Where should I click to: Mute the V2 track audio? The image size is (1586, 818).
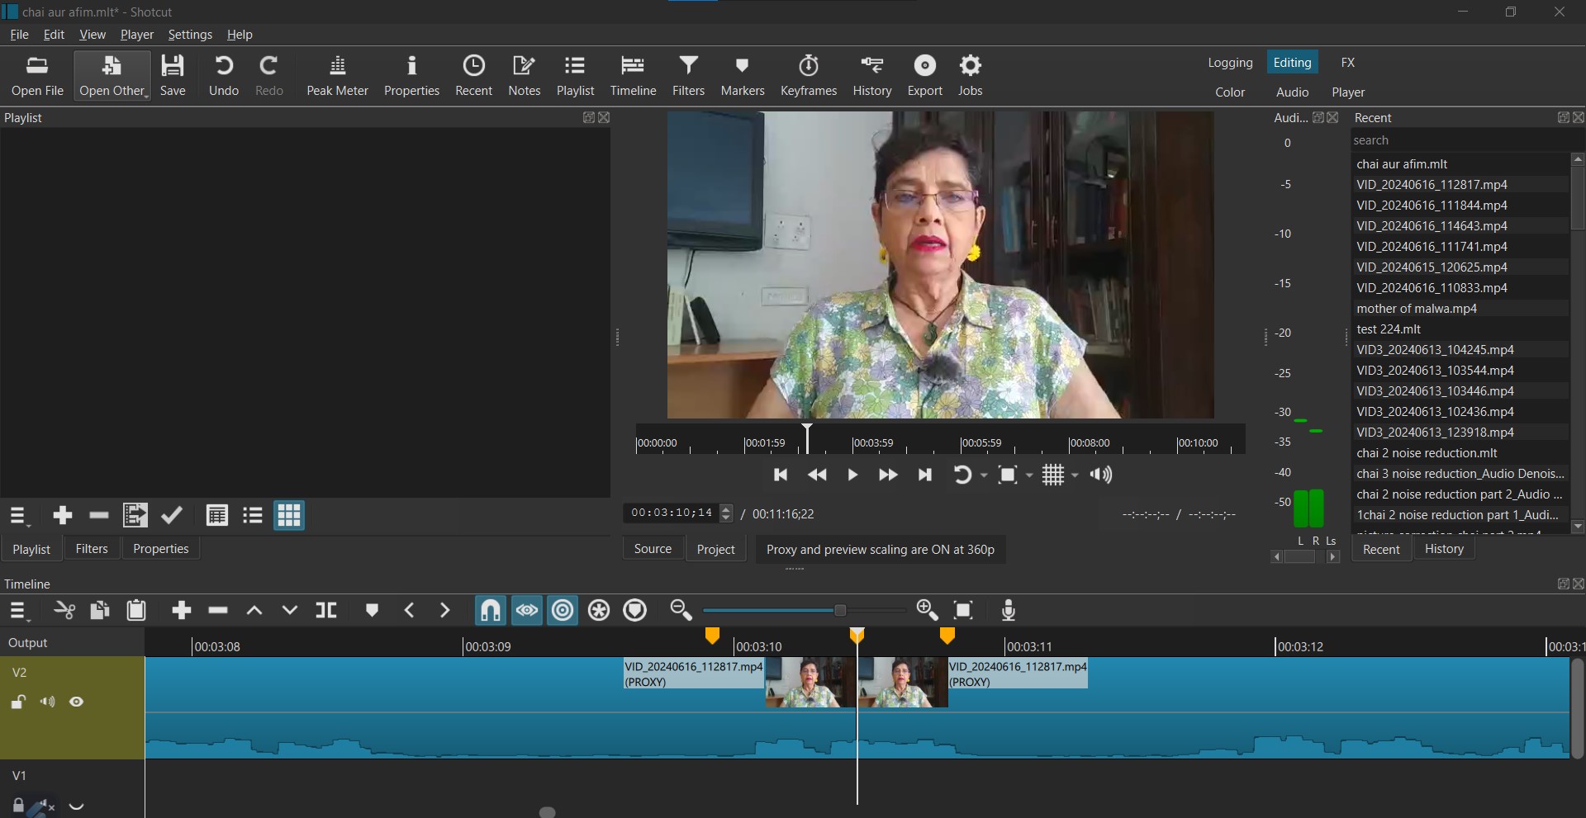coord(48,702)
